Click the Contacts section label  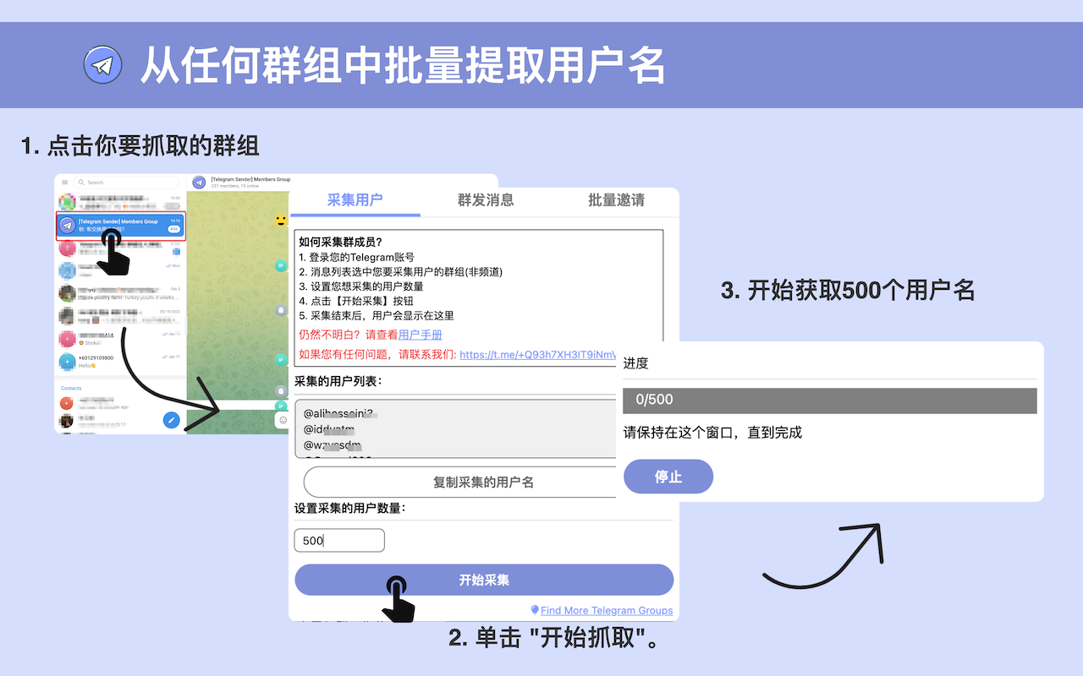tap(71, 388)
